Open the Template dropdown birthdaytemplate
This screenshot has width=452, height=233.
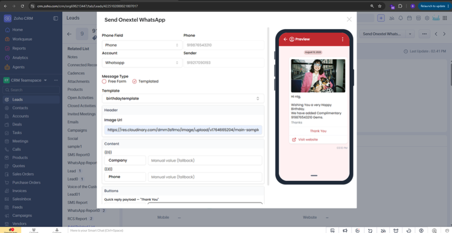[183, 98]
